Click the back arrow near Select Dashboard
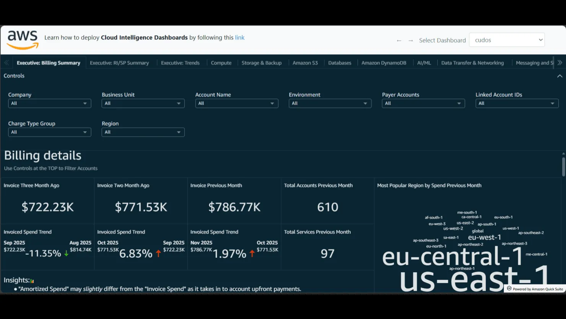Screen dimensions: 566x319 399,41
